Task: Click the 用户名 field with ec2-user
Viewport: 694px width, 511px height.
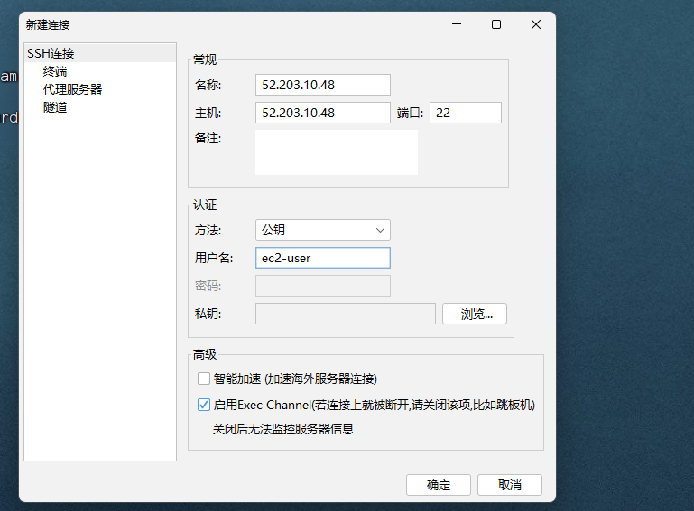Action: [x=323, y=258]
